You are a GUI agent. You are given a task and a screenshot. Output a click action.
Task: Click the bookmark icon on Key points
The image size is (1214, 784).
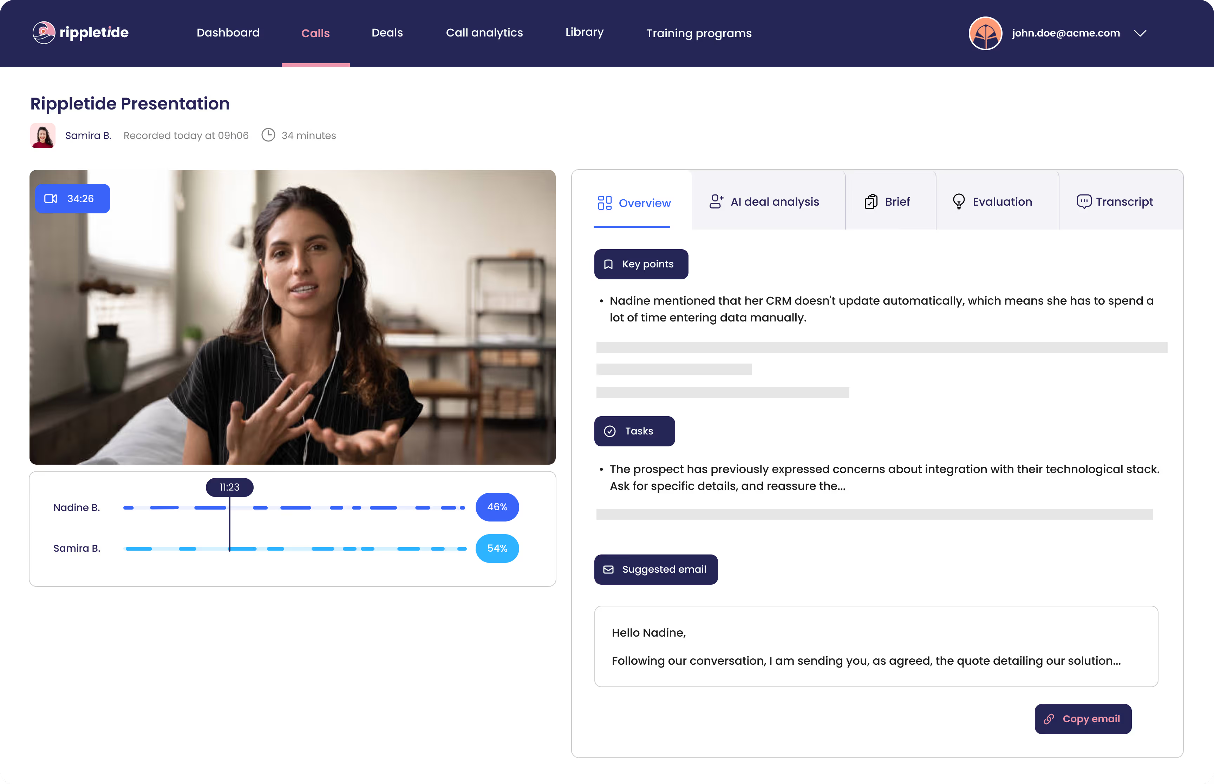coord(608,264)
